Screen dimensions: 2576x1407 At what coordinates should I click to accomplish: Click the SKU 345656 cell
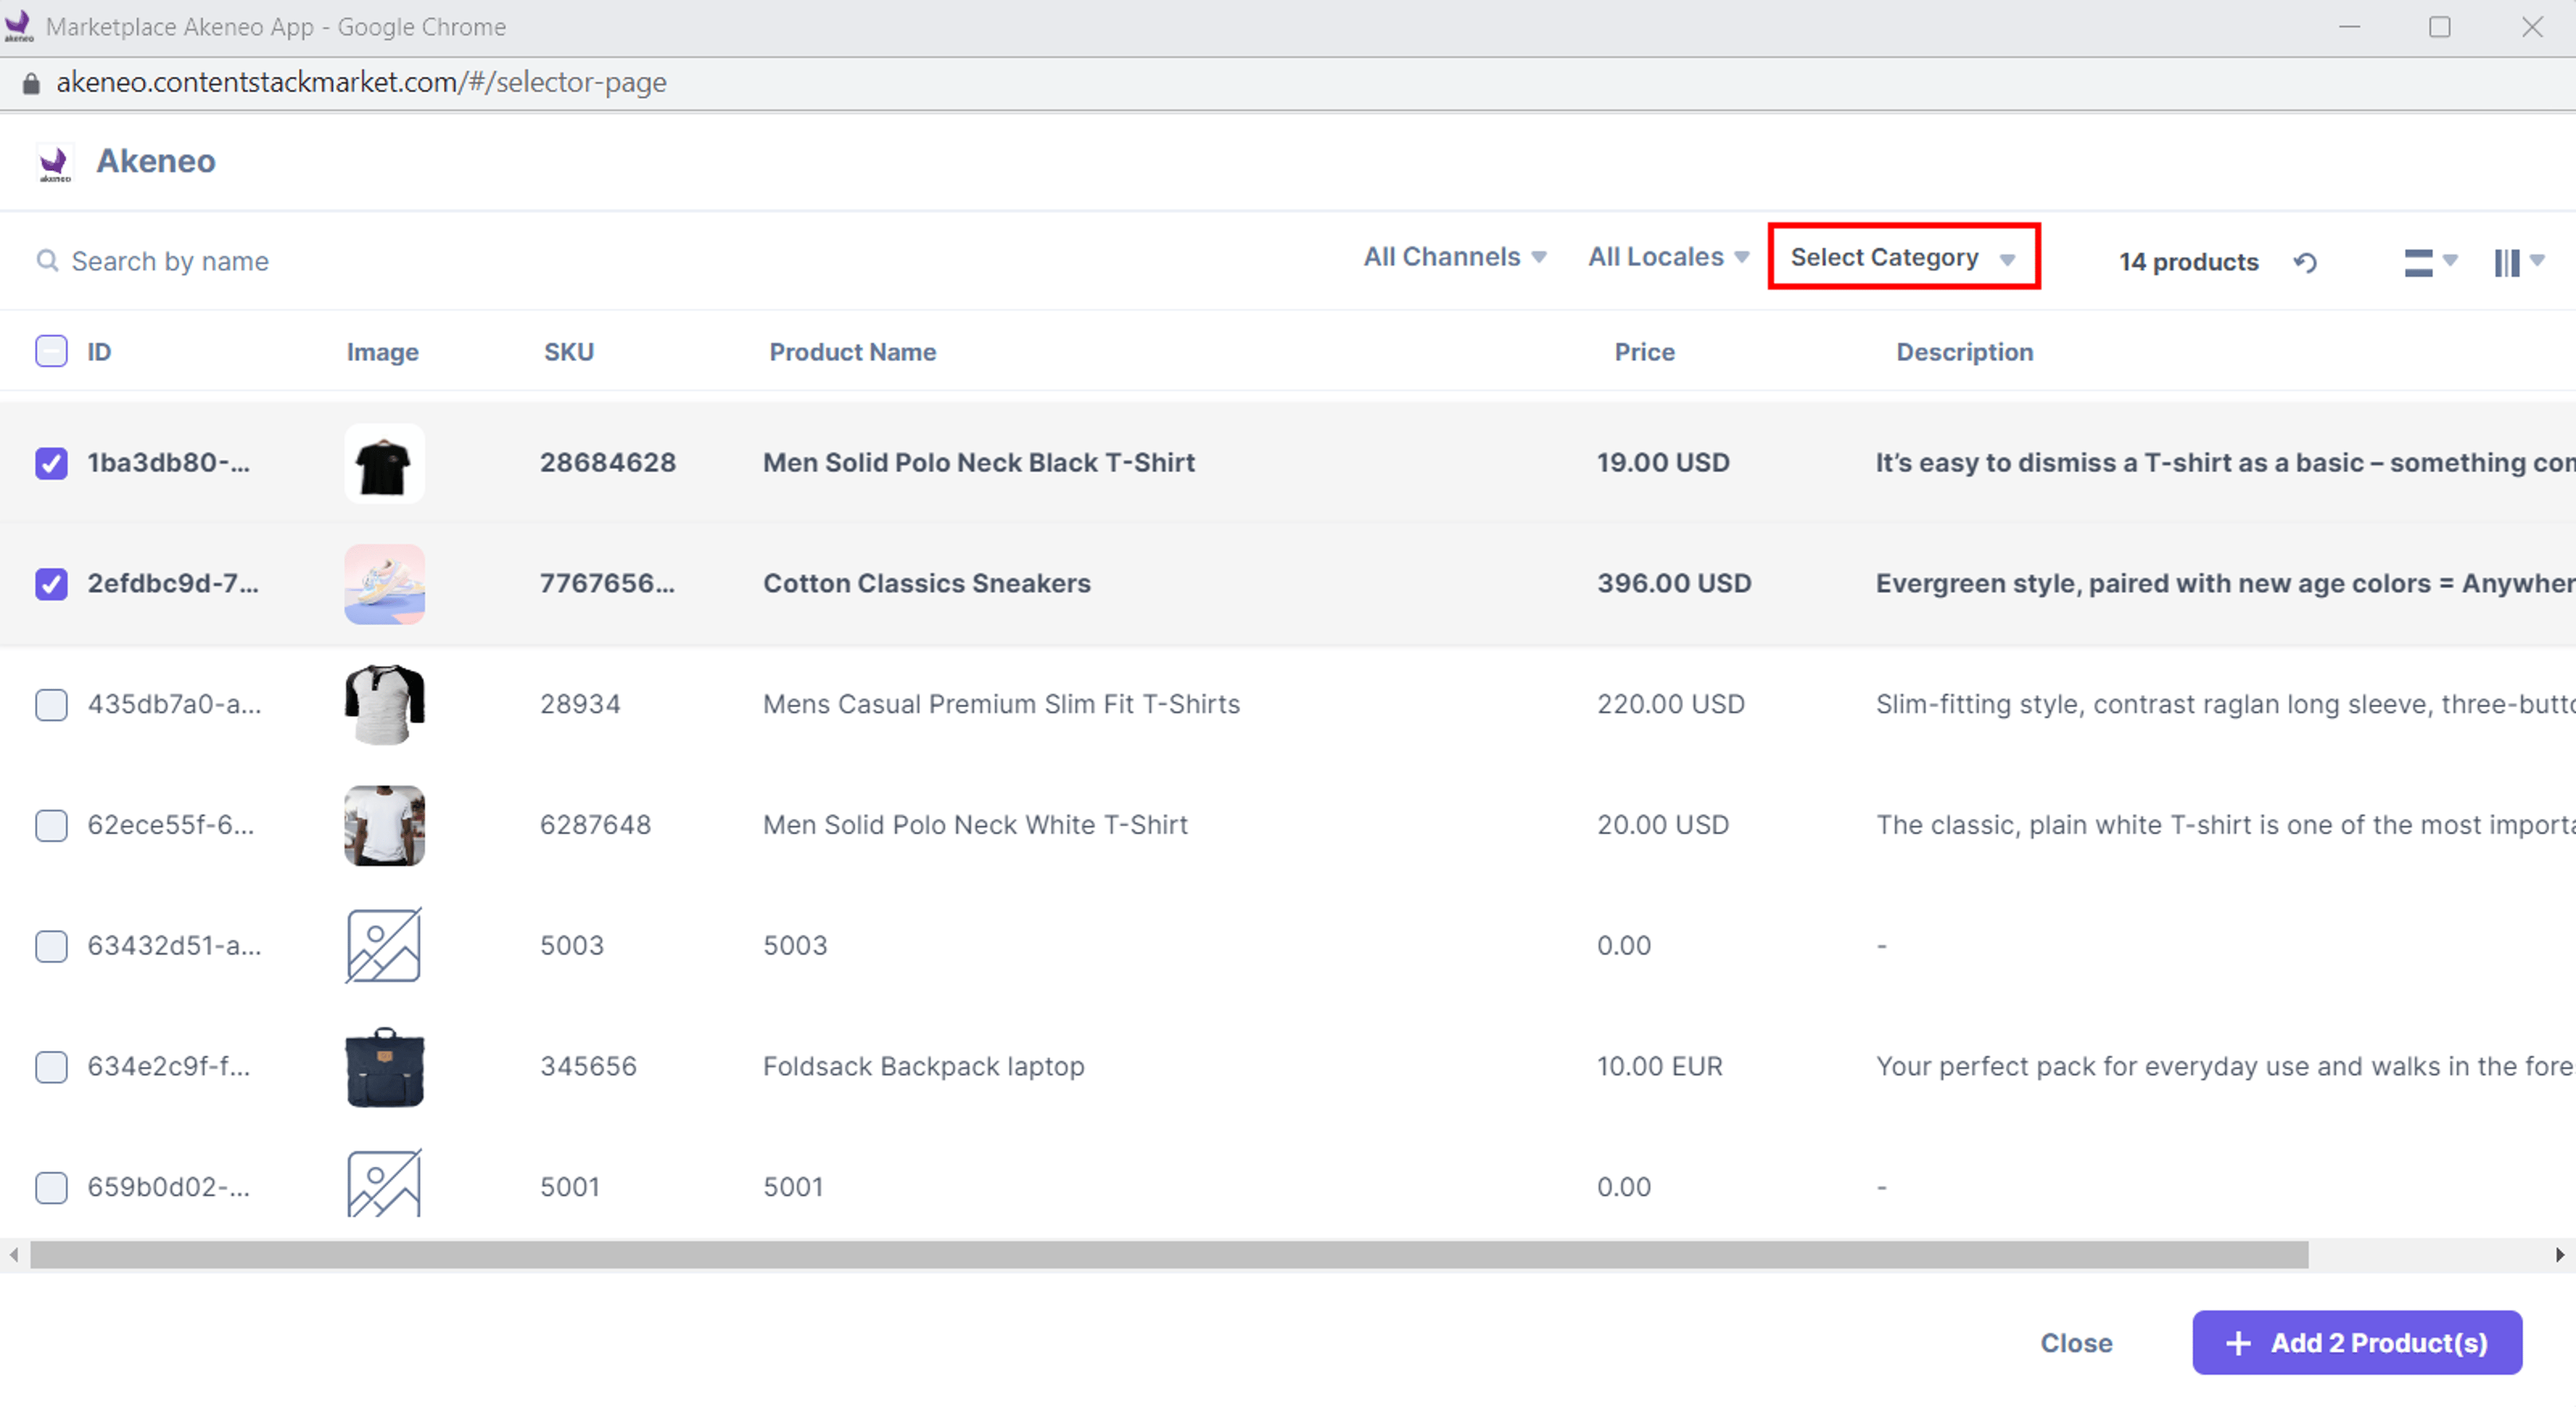pyautogui.click(x=588, y=1067)
